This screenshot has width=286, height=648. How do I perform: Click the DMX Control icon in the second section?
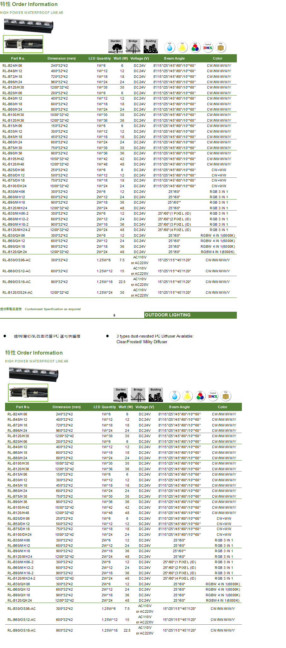point(213,396)
